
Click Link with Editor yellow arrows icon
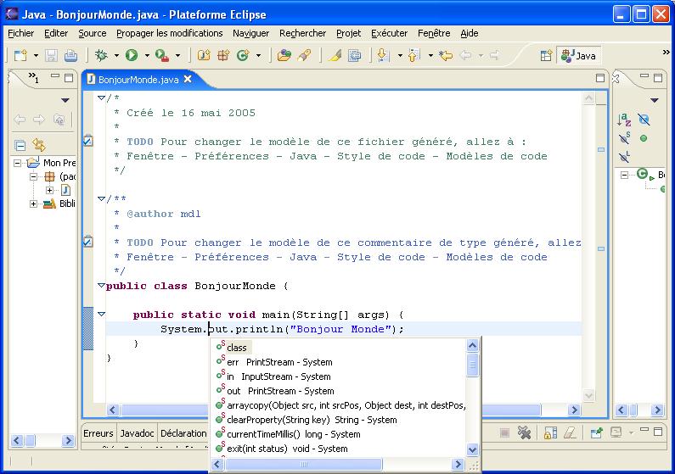pos(38,145)
